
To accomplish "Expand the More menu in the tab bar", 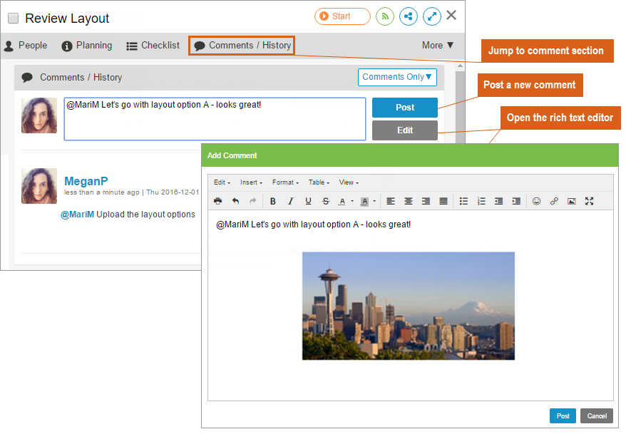I will coord(438,46).
